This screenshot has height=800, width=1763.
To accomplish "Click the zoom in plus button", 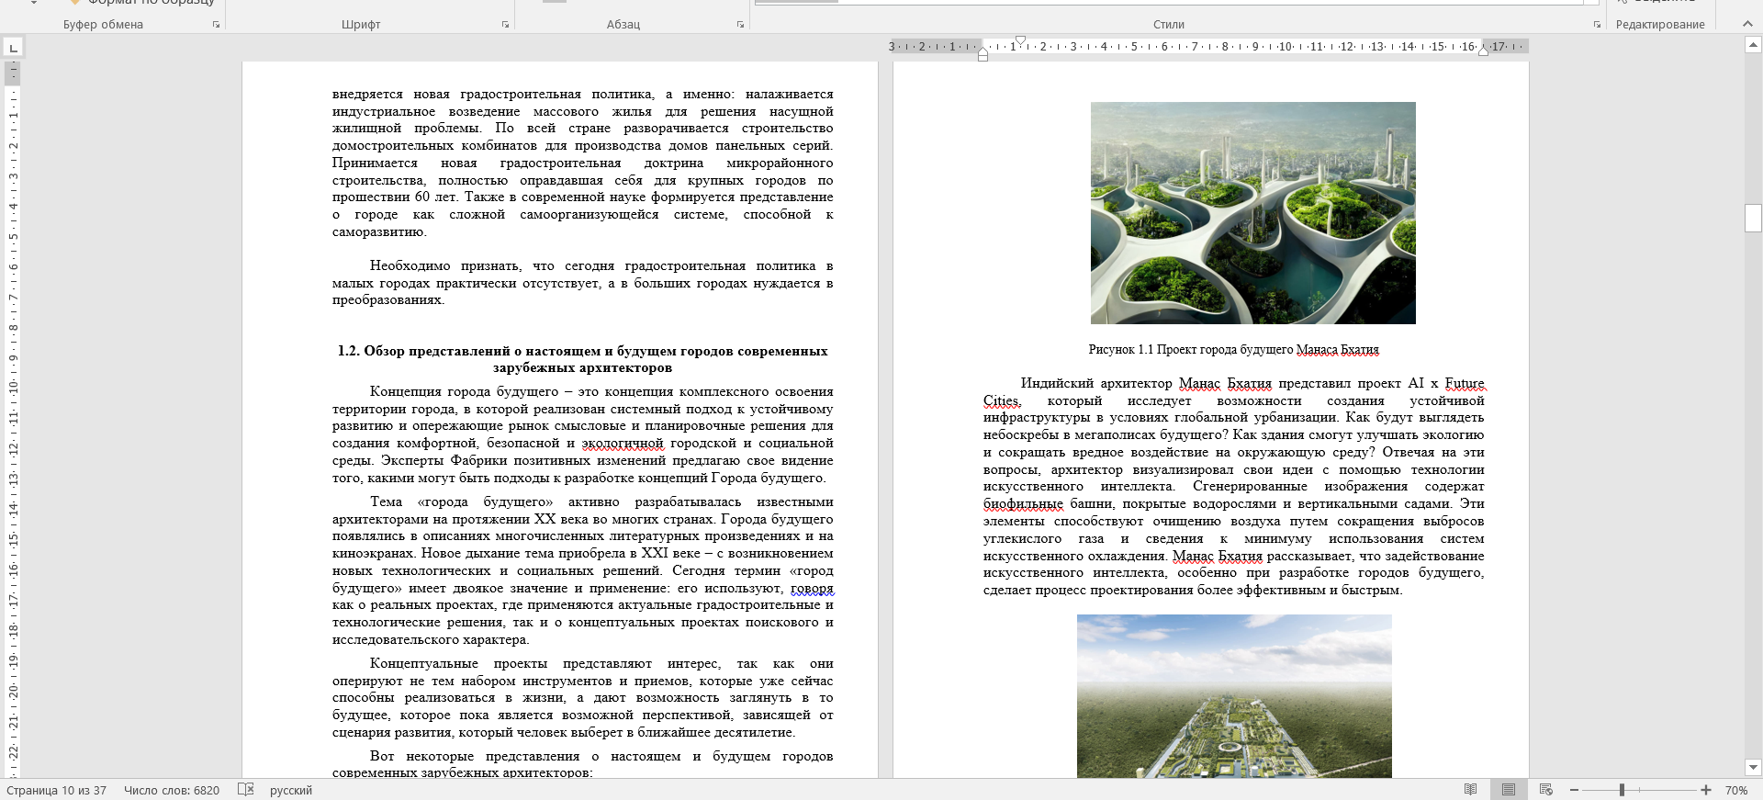I will [1706, 790].
